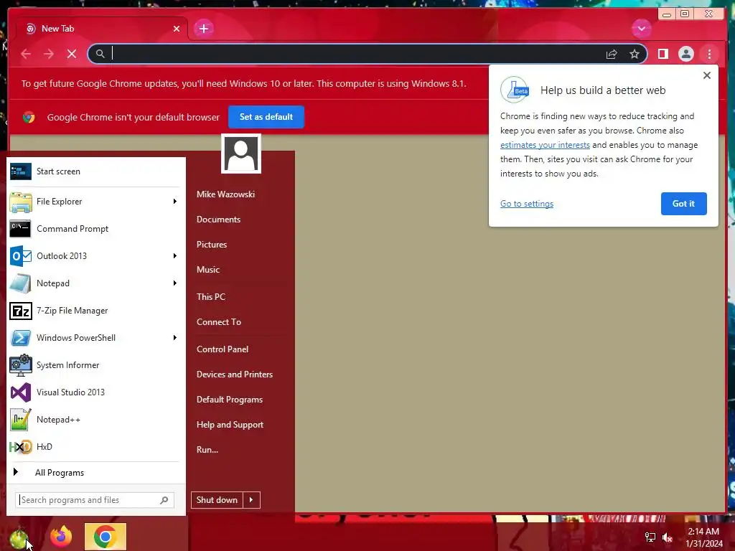Image resolution: width=735 pixels, height=551 pixels.
Task: Toggle Chrome side panel icon
Action: pos(663,54)
